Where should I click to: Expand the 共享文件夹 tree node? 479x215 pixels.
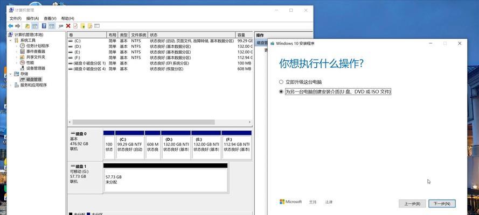17,57
